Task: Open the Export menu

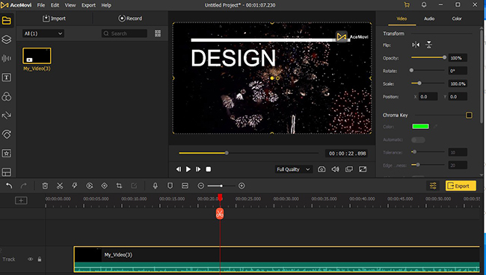Action: click(89, 5)
